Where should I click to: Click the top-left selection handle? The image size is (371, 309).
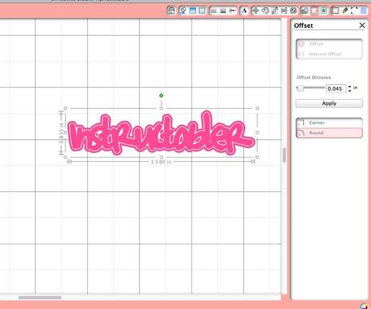pyautogui.click(x=65, y=108)
